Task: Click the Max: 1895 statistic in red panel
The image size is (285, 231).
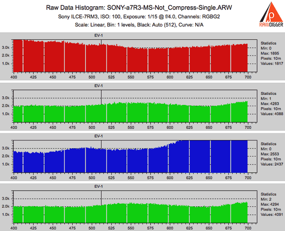Action: pos(267,53)
